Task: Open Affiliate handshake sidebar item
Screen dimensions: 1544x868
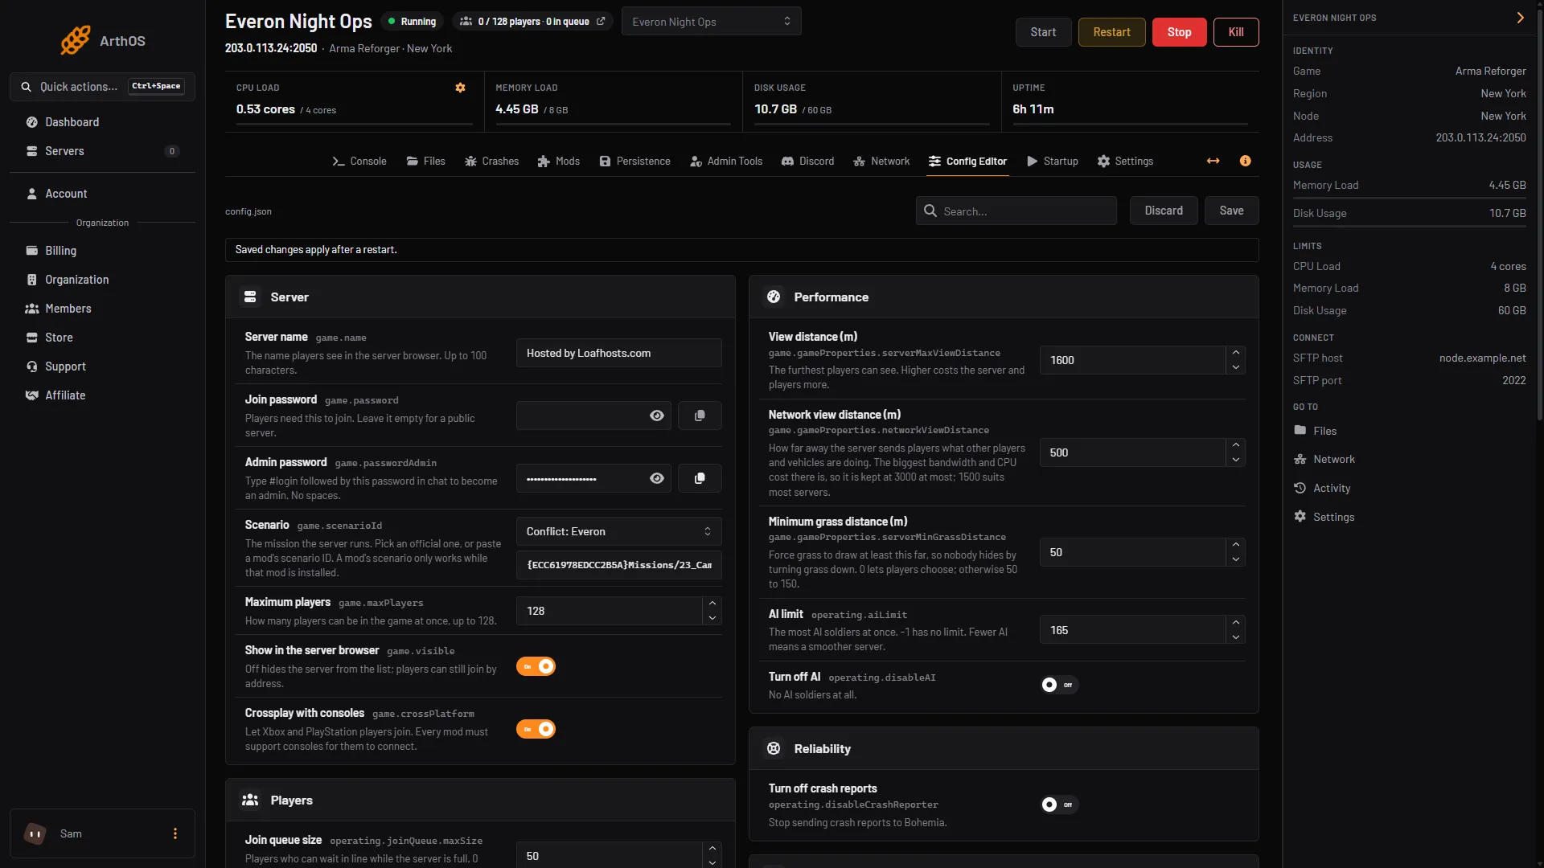Action: click(x=102, y=395)
